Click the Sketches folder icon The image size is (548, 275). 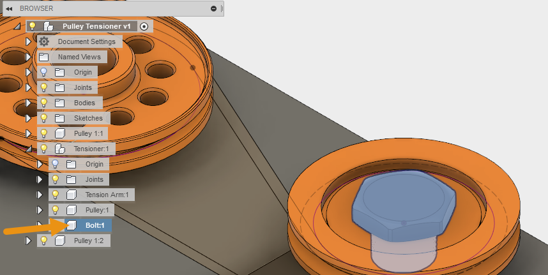(60, 118)
